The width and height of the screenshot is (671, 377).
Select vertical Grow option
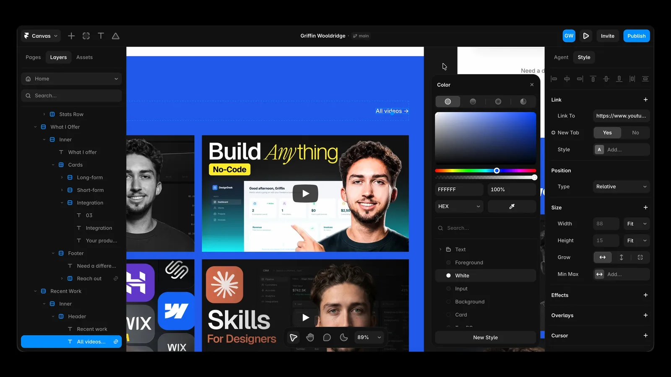point(622,258)
